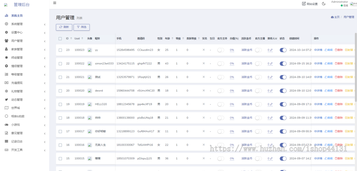Click bird icon beside 动态管理
Screen dimensions: 357x171
(x=6, y=99)
